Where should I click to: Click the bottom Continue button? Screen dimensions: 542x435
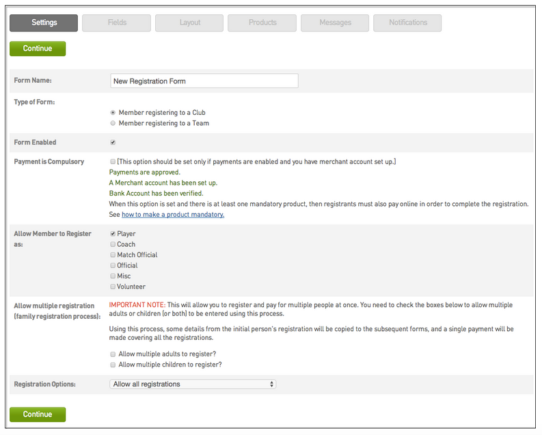click(38, 414)
